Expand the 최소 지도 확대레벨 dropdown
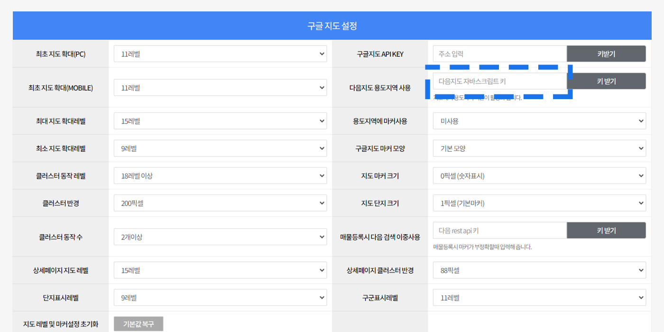Image resolution: width=664 pixels, height=332 pixels. (x=220, y=148)
